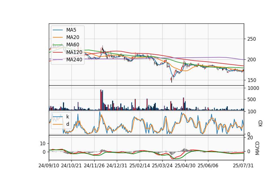The image size is (271, 195).
Task: Click the 24/11/26 date label
Action: coord(94,166)
